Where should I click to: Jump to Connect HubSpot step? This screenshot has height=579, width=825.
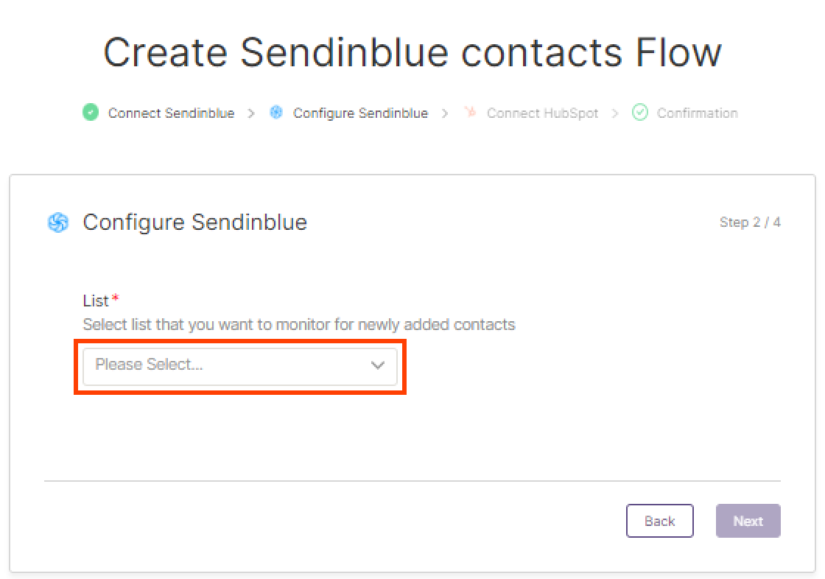click(542, 113)
